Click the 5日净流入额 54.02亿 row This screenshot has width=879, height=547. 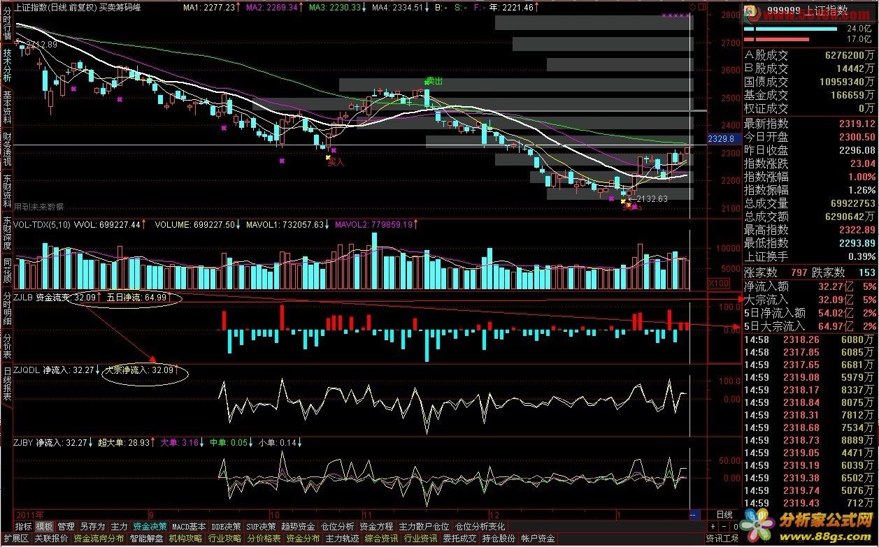tap(810, 313)
